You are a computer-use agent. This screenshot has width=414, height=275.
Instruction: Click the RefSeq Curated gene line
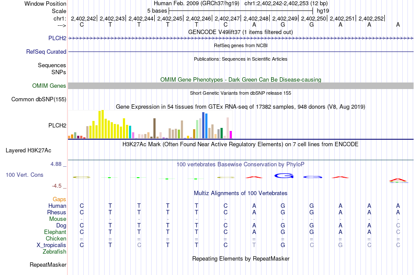[241, 52]
